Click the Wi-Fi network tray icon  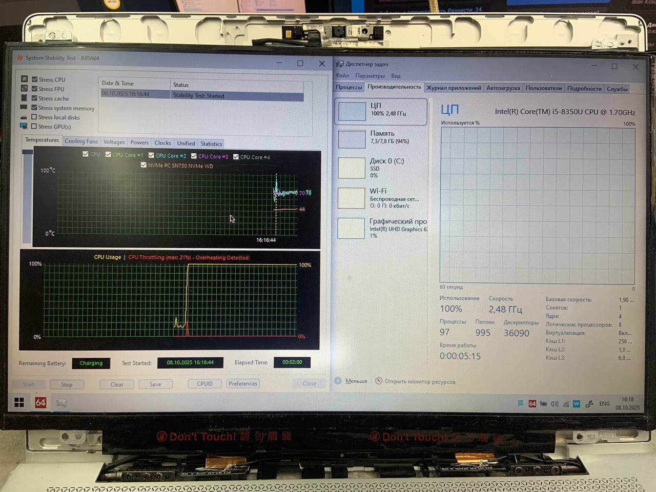(x=566, y=404)
